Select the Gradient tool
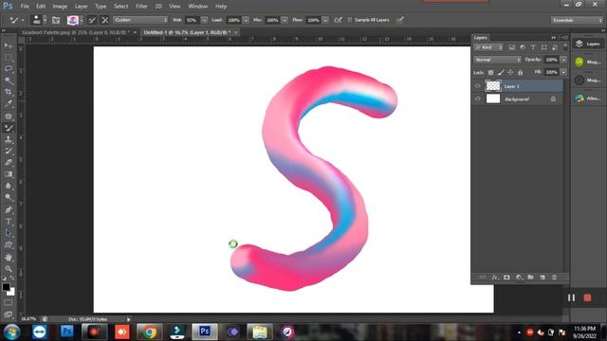607x341 pixels. (9, 174)
